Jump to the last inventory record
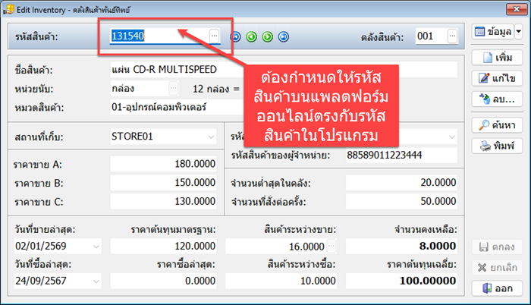 click(x=284, y=36)
